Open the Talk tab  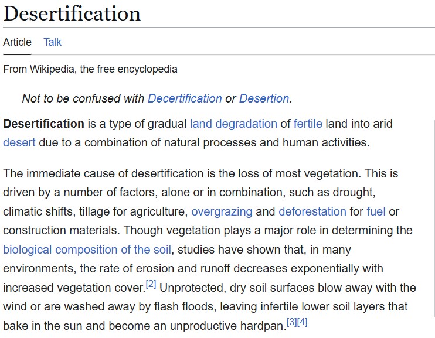coord(52,42)
